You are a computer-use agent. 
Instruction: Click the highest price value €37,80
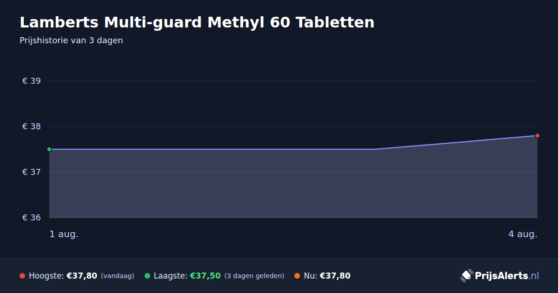point(82,276)
